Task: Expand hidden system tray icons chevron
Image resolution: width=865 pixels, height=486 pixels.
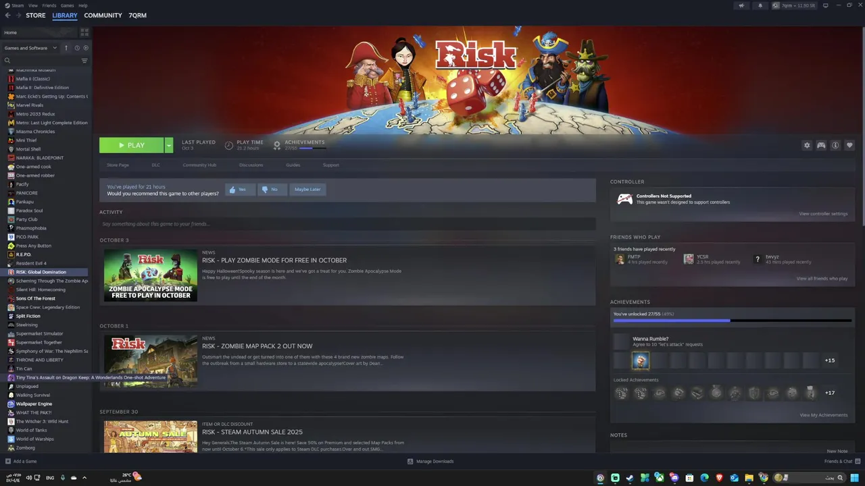Action: pos(84,478)
